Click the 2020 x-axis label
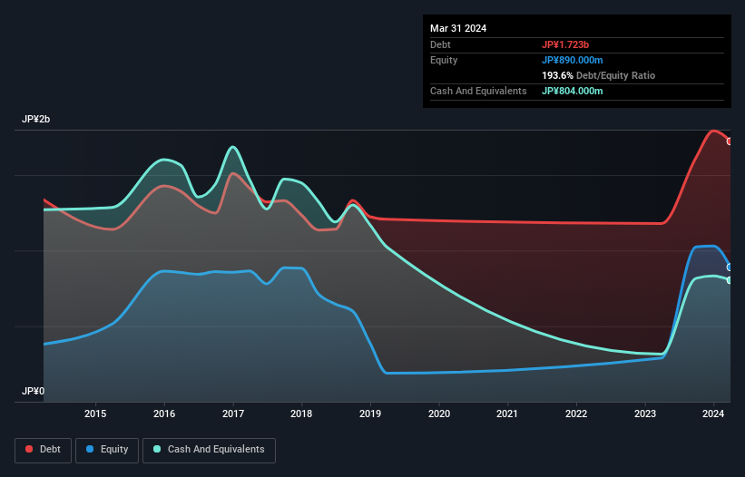This screenshot has width=745, height=477. tap(439, 414)
